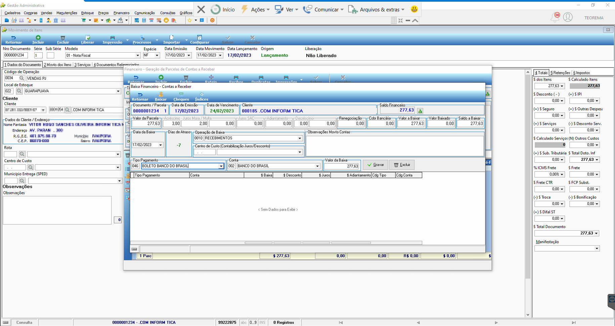Expand the Conta BANCO DO BRASIL dropdown
615x326 pixels.
[317, 166]
